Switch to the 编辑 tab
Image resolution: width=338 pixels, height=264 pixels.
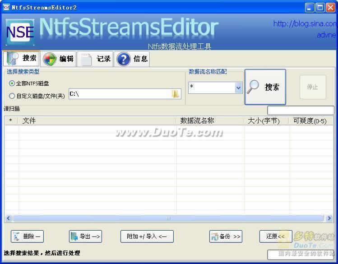pos(58,59)
